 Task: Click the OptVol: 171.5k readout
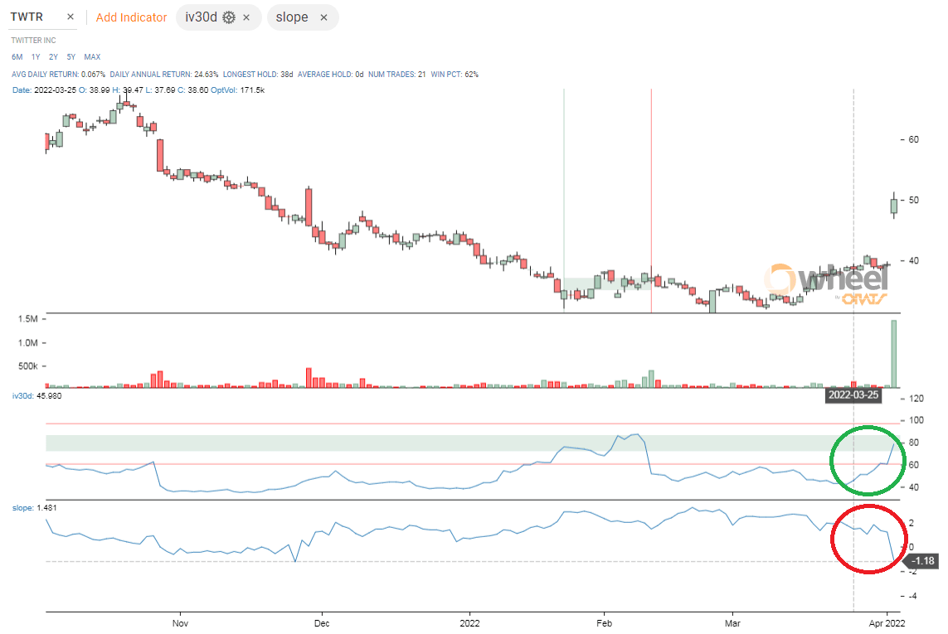(x=237, y=90)
